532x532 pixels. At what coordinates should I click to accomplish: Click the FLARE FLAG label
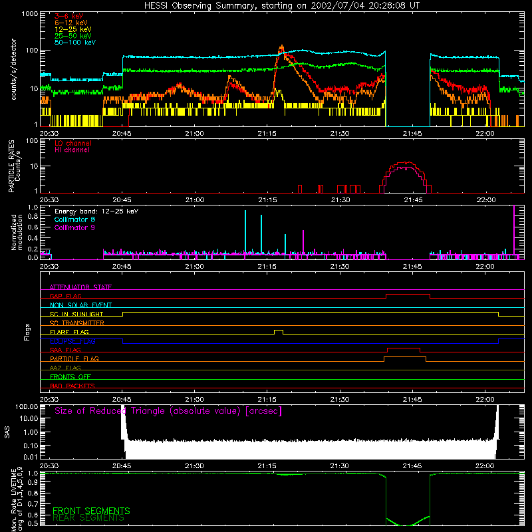[x=69, y=332]
